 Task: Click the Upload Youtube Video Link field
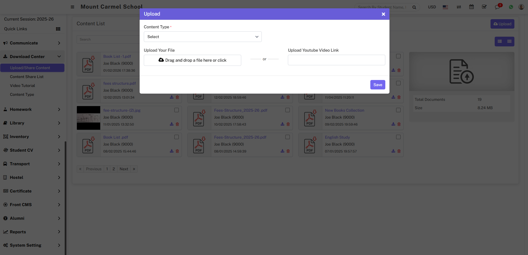(336, 60)
